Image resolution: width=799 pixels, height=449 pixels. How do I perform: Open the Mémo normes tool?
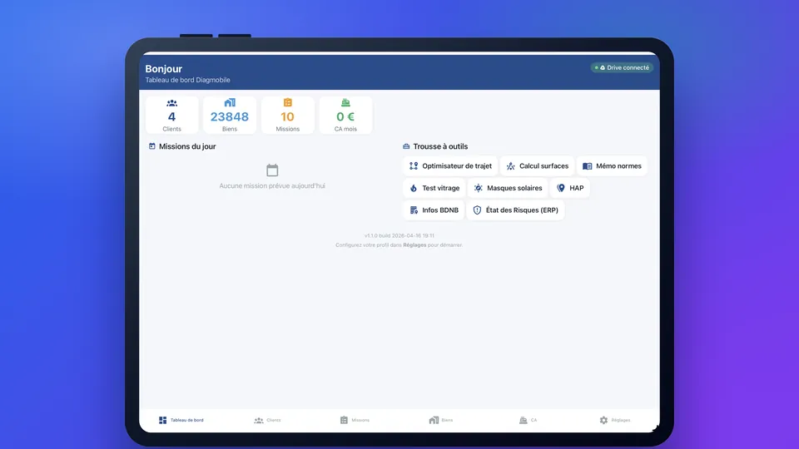612,166
